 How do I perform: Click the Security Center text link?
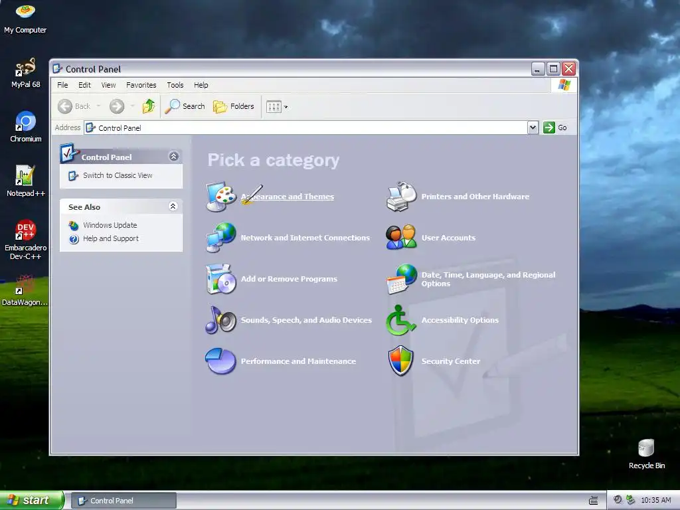(x=451, y=361)
